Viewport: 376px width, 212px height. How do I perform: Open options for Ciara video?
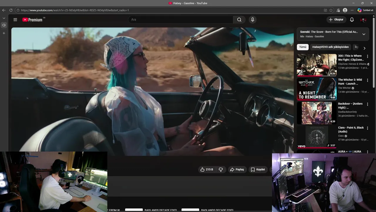click(367, 128)
